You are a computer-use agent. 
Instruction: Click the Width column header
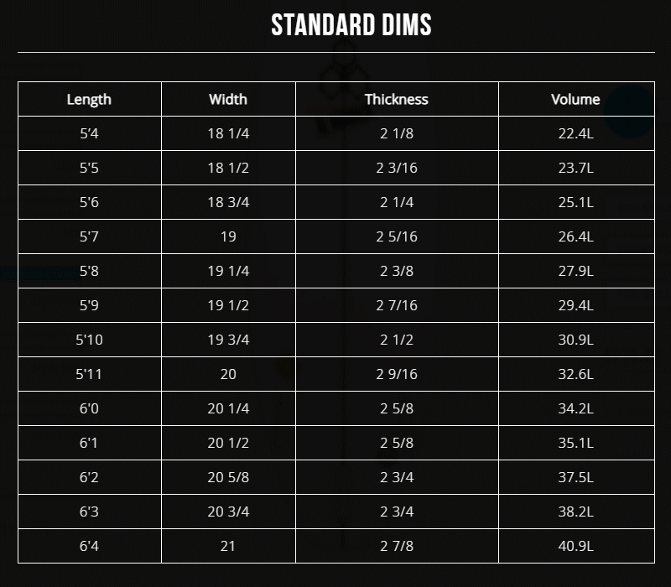tap(228, 99)
